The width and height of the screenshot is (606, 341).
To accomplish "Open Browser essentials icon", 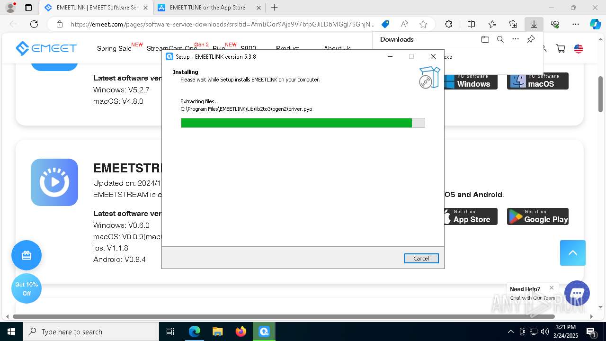I will pyautogui.click(x=555, y=24).
